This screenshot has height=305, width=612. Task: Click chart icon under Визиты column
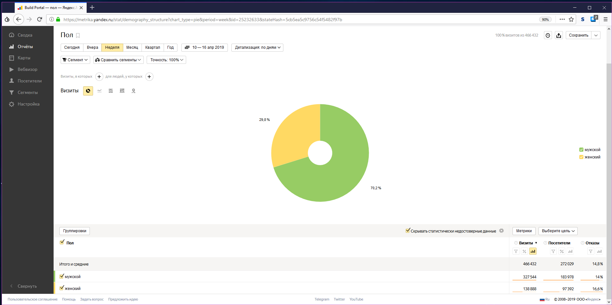(533, 251)
